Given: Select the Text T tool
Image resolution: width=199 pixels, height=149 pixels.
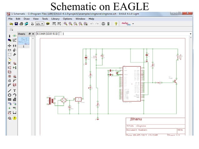Looking at the screenshot, I should click(x=15, y=91).
